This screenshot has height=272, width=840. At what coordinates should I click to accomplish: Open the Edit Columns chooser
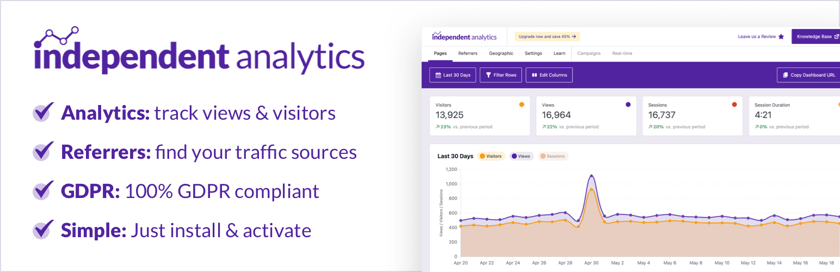click(549, 75)
